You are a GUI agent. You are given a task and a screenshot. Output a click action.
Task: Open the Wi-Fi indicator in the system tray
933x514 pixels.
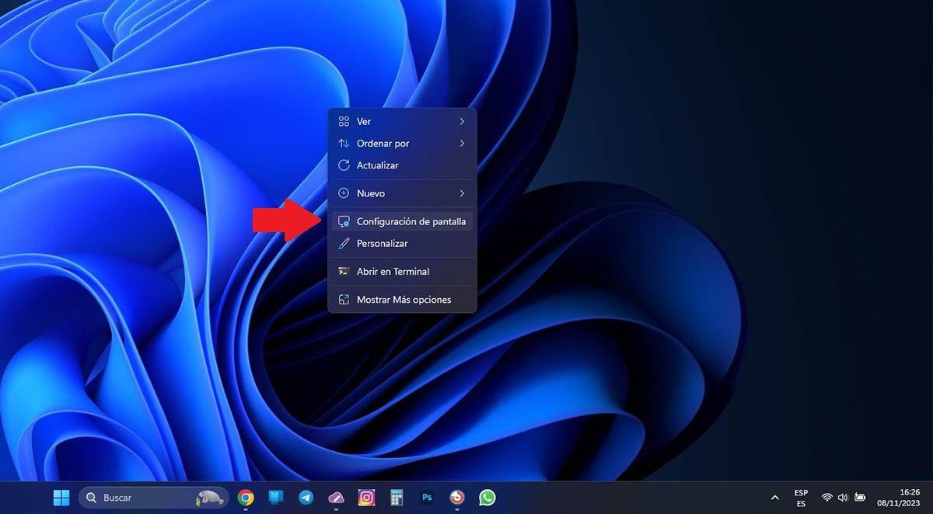(x=829, y=498)
